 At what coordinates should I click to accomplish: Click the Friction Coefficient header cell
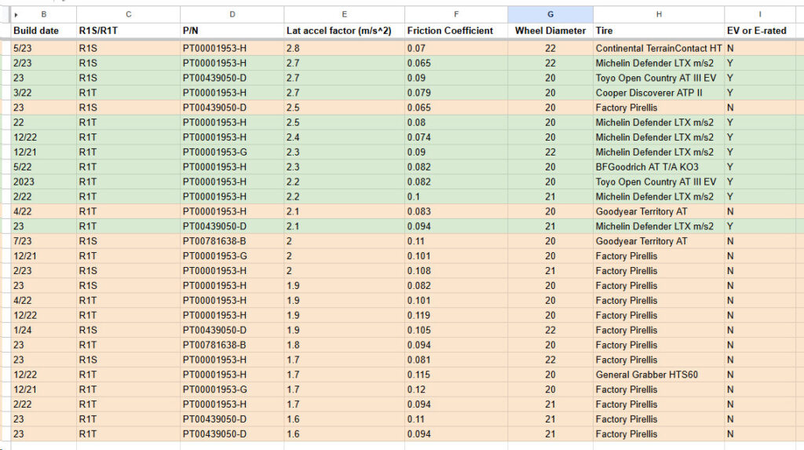pos(456,31)
